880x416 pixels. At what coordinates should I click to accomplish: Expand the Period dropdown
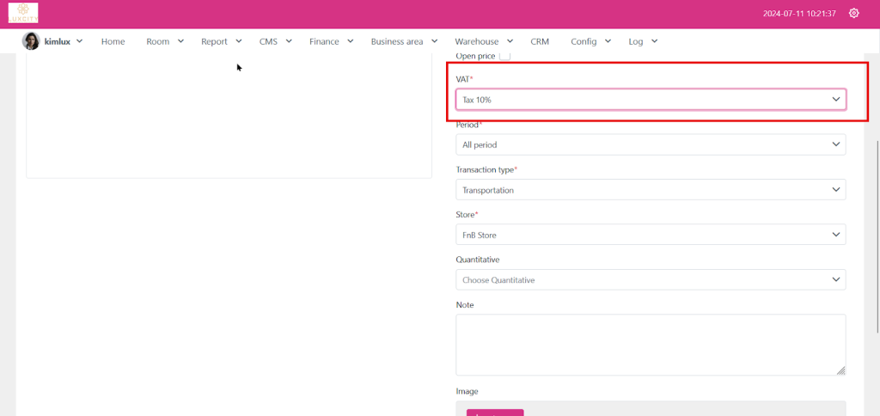click(x=651, y=145)
